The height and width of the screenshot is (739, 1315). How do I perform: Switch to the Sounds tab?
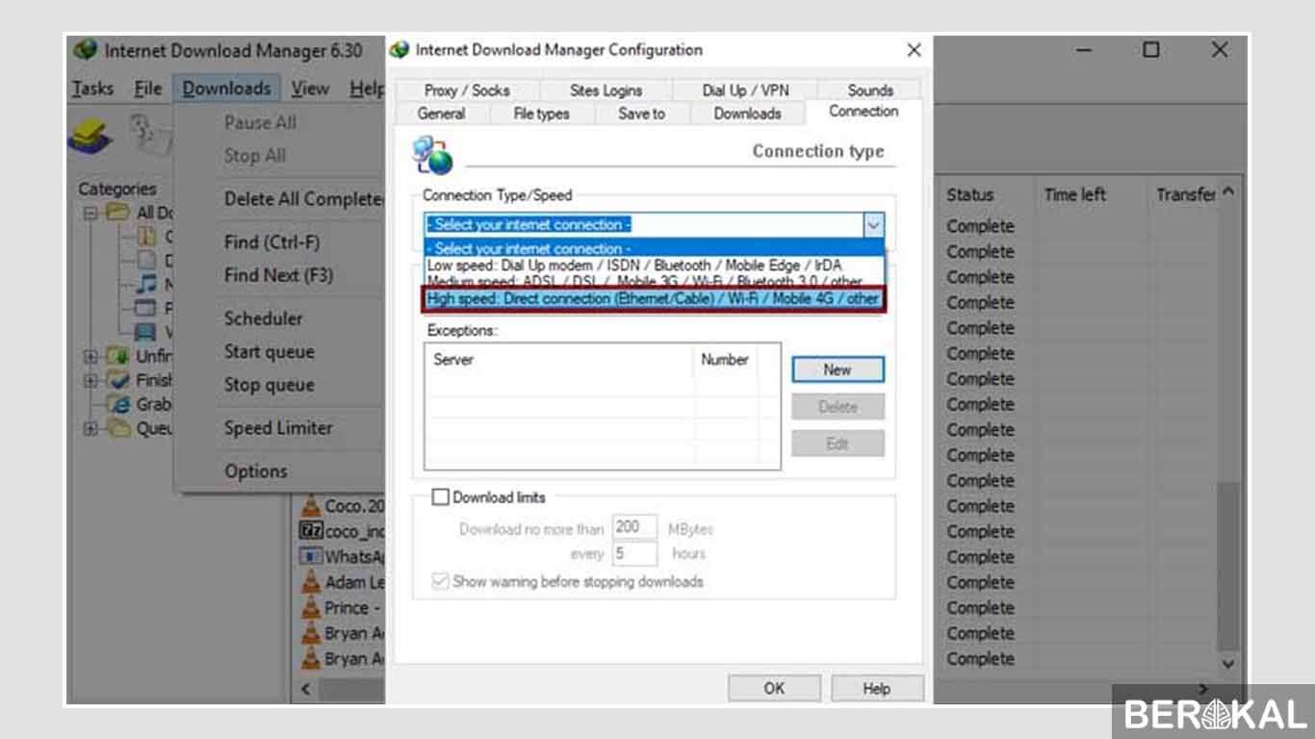tap(870, 90)
